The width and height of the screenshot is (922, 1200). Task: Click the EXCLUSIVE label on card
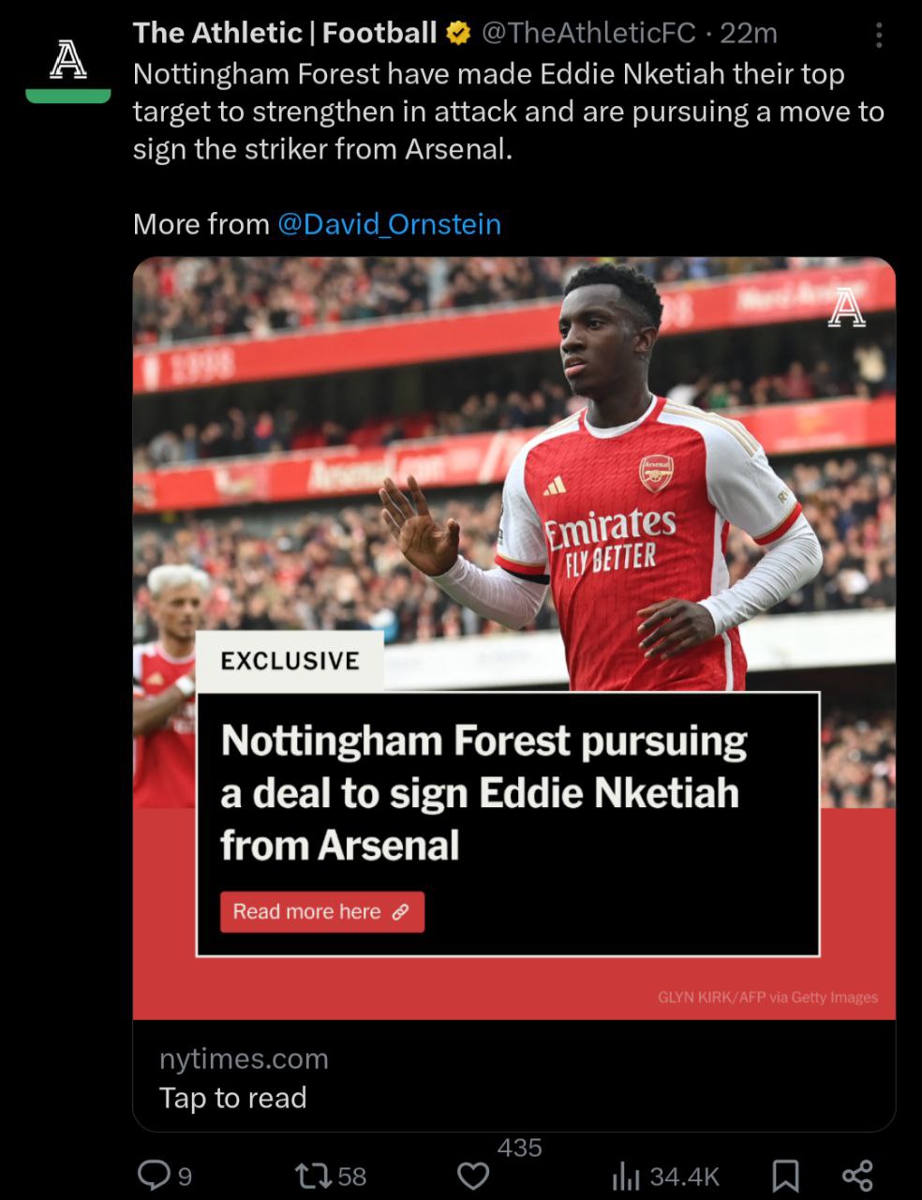[290, 661]
